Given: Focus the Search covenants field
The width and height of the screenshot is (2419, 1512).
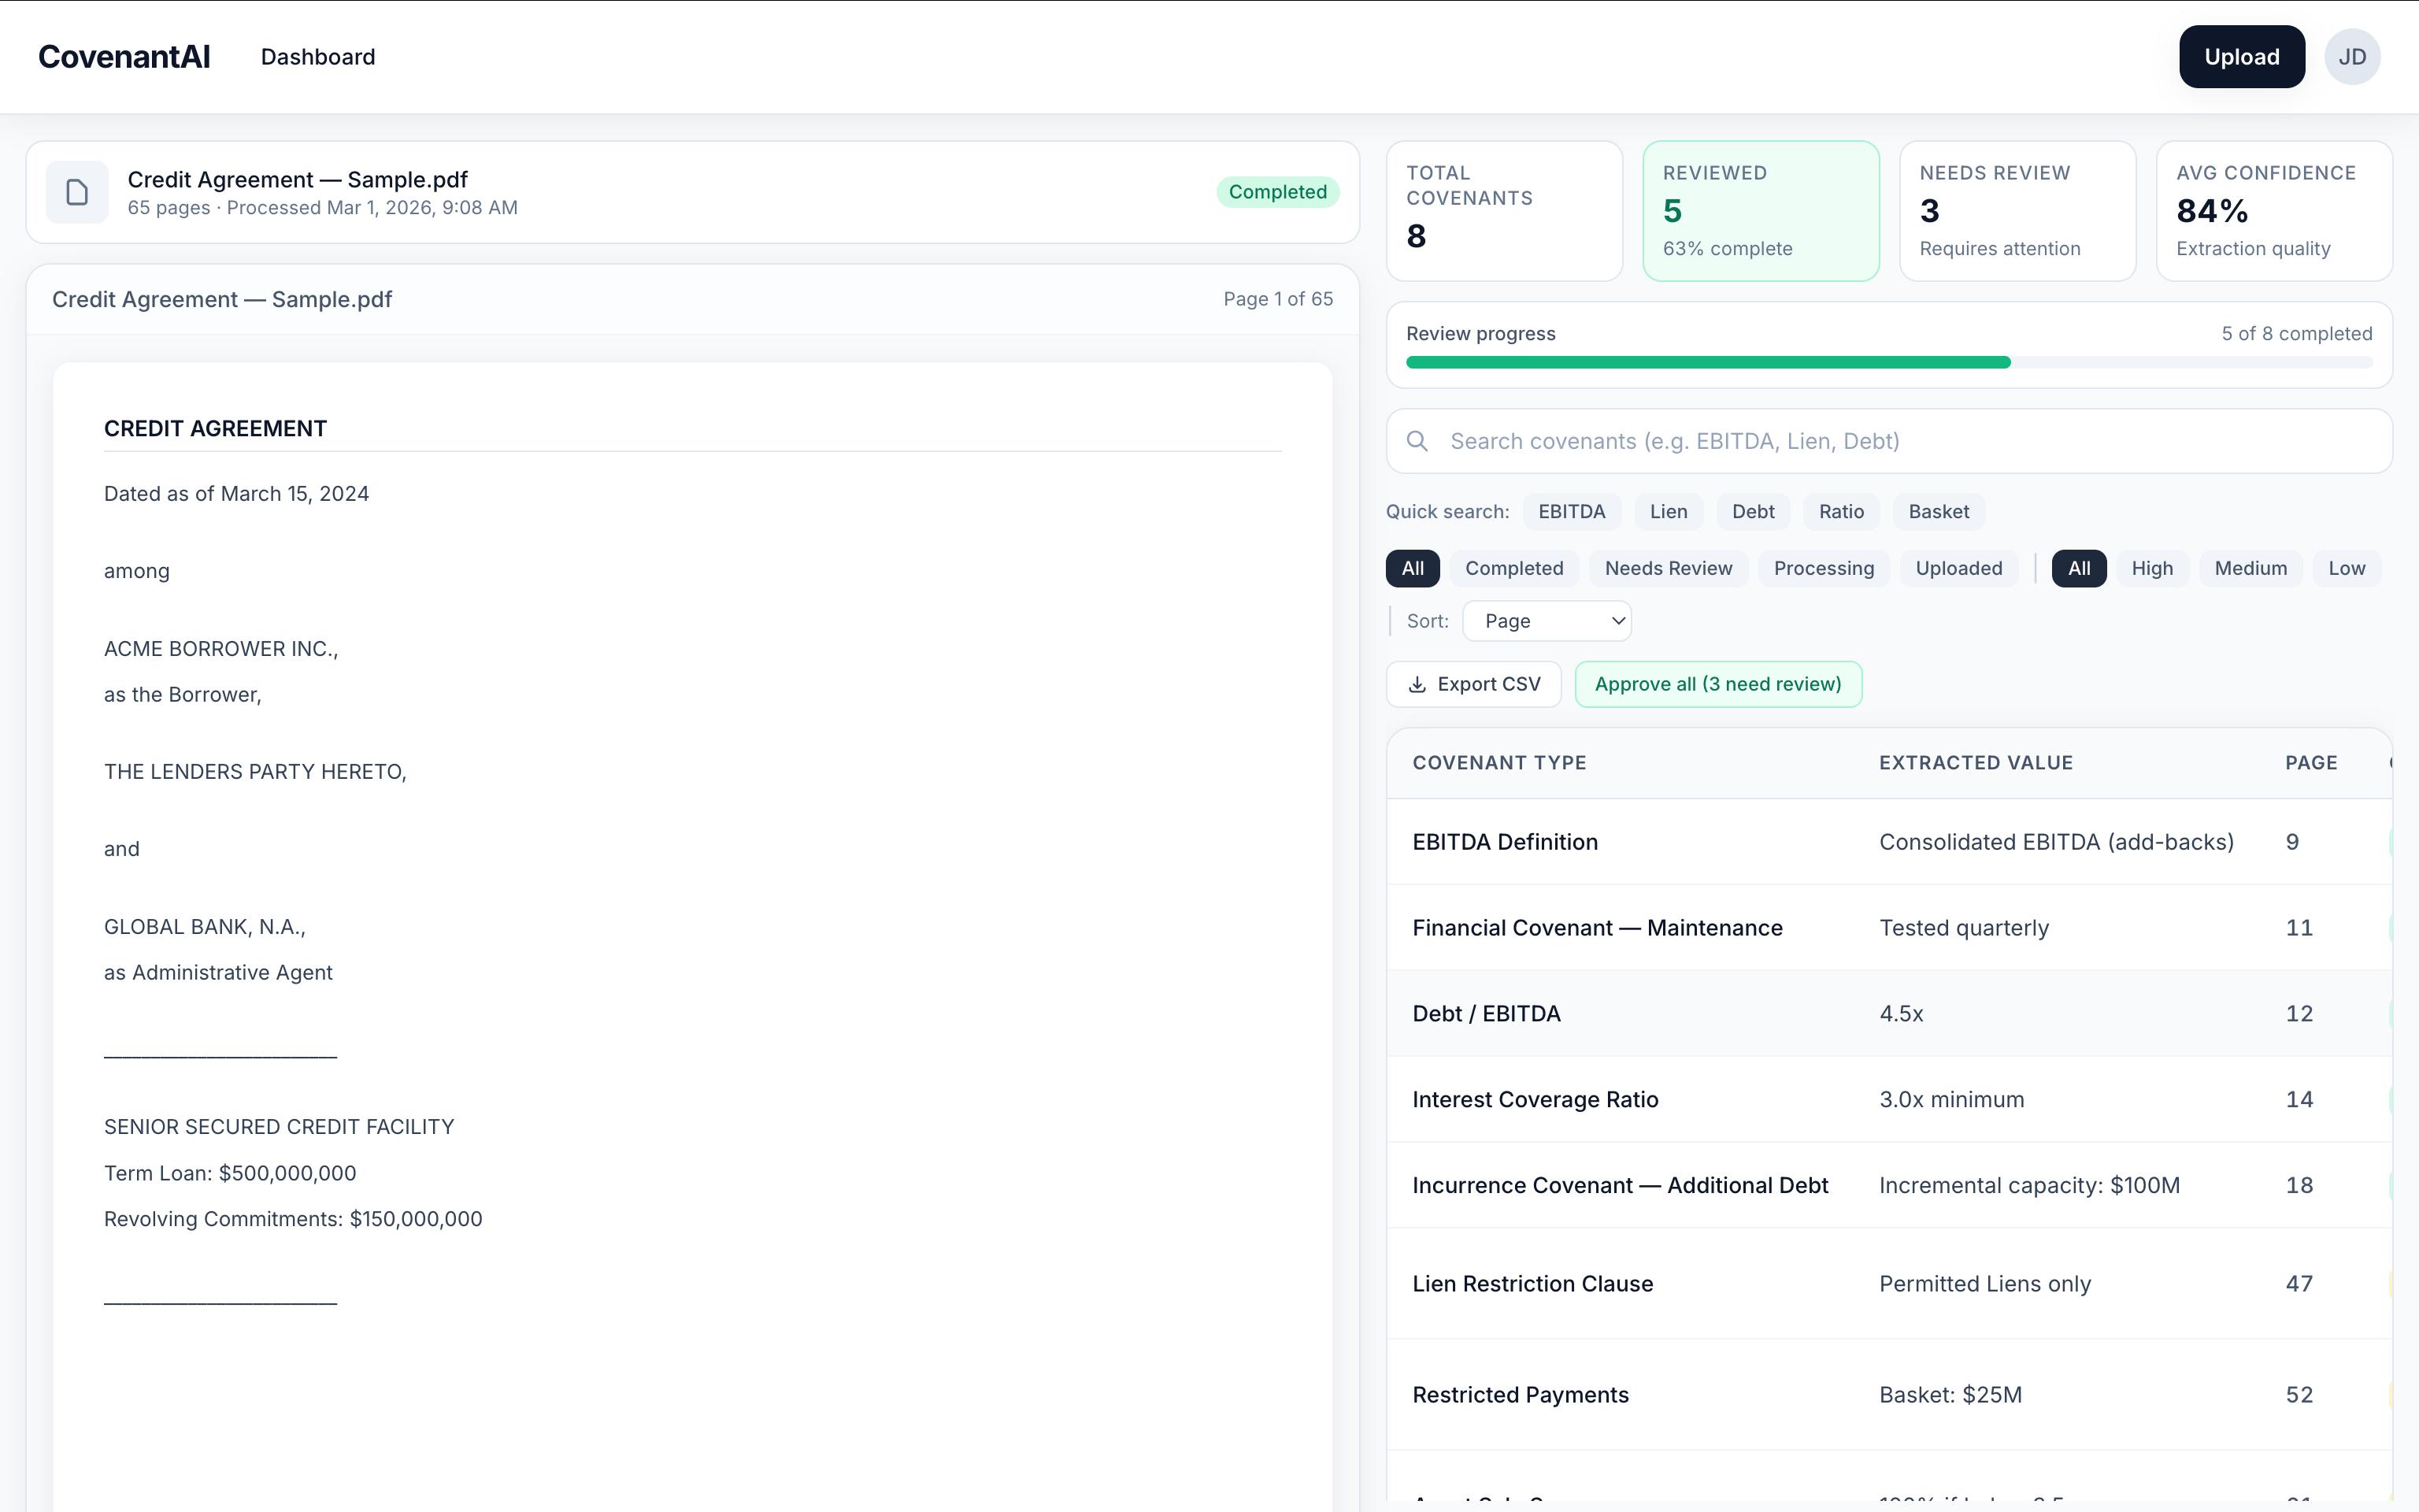Looking at the screenshot, I should [x=1889, y=441].
